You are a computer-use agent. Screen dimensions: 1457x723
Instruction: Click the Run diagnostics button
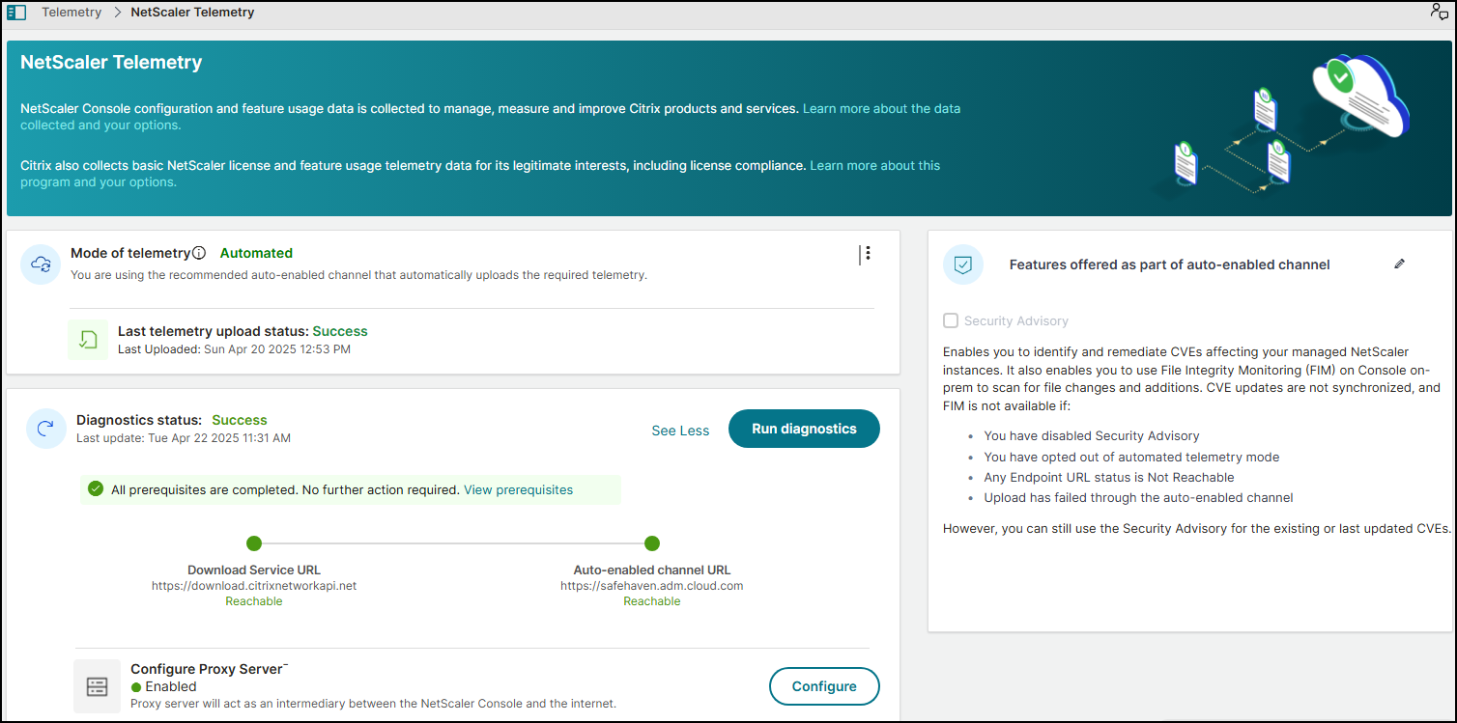[x=804, y=429]
